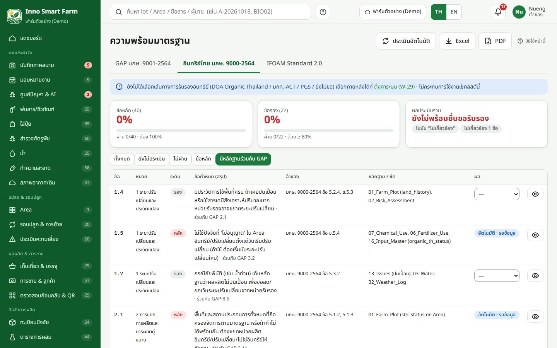Click the search help question-mark icon
The width and height of the screenshot is (557, 348).
click(323, 12)
